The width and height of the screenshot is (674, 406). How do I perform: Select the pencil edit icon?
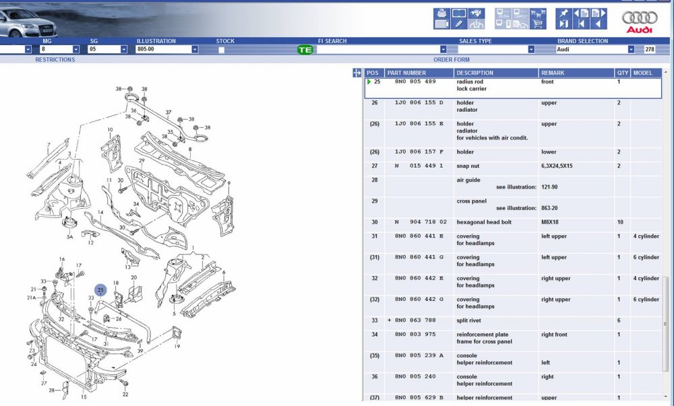pyautogui.click(x=459, y=24)
